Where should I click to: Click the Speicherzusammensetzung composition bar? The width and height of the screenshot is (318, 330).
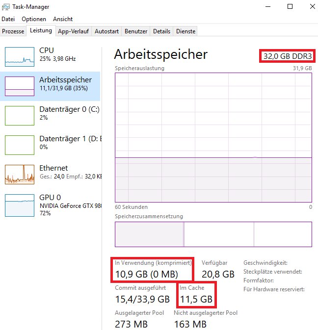pyautogui.click(x=213, y=234)
